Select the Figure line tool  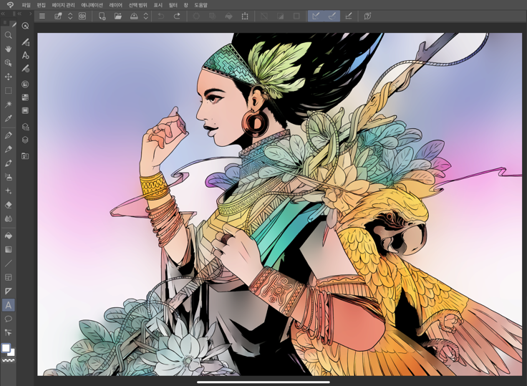[9, 264]
